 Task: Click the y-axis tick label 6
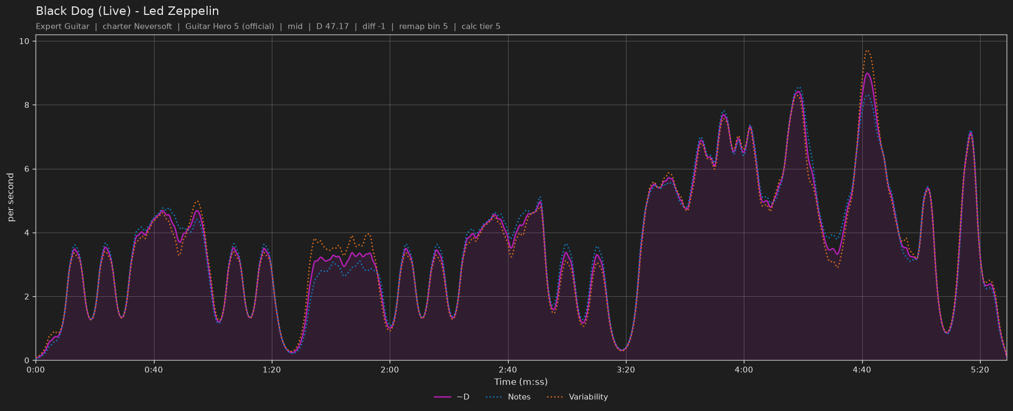(28, 169)
